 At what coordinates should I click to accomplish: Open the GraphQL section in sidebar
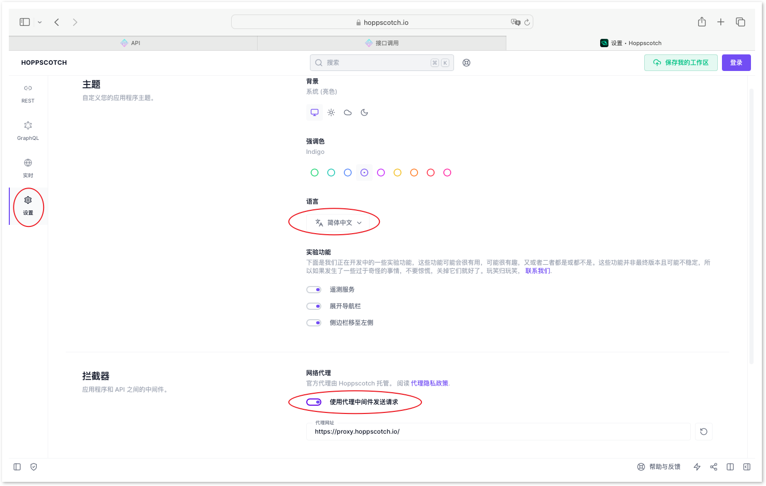tap(28, 131)
